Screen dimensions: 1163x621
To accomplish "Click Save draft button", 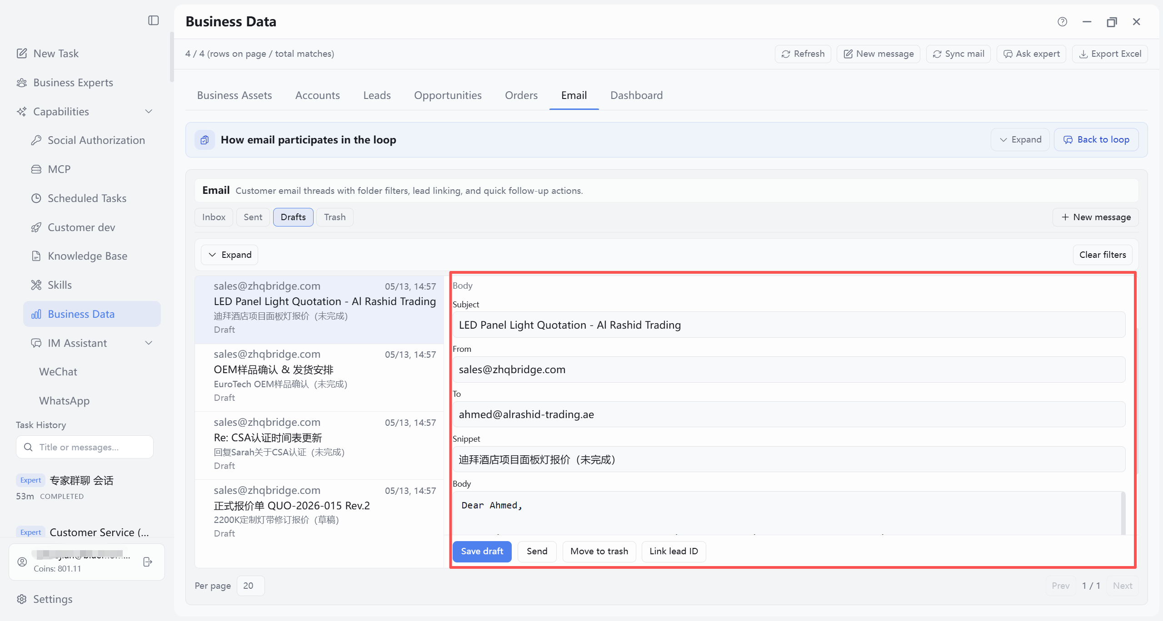I will coord(482,552).
